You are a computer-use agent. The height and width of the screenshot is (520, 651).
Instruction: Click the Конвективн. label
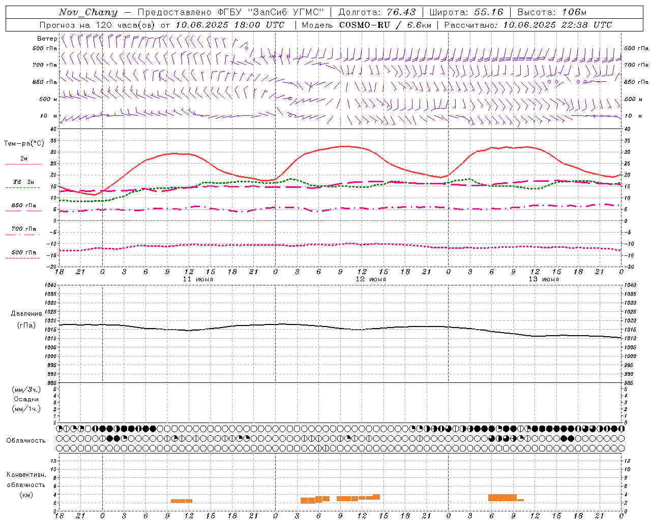click(x=26, y=475)
